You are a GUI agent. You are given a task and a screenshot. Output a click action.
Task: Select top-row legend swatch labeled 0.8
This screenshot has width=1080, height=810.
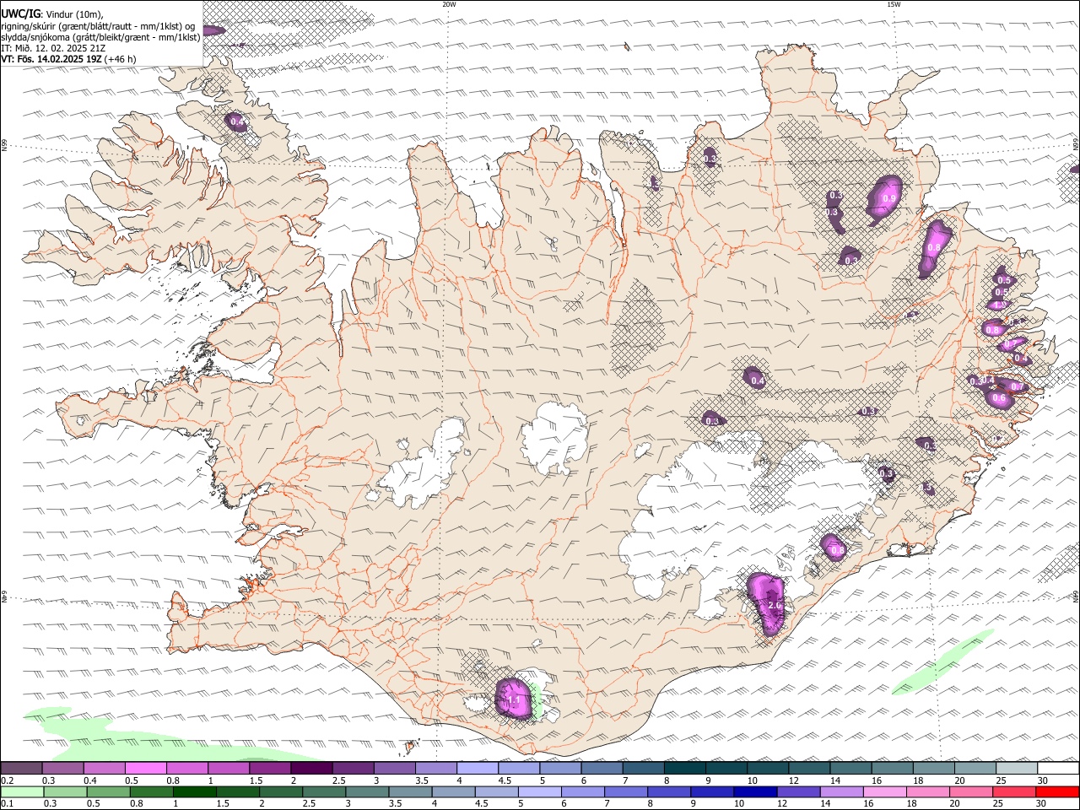click(186, 769)
